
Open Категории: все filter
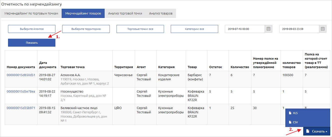pos(194,29)
